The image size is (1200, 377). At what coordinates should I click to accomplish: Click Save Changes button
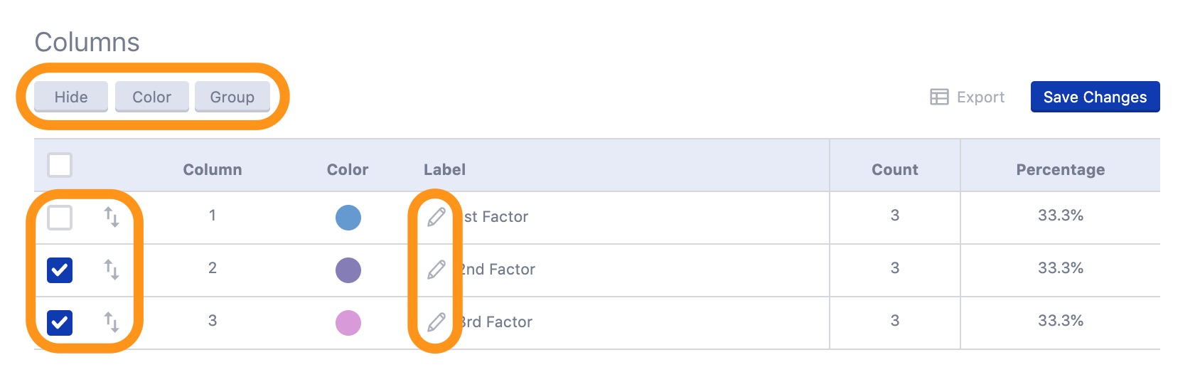point(1095,97)
